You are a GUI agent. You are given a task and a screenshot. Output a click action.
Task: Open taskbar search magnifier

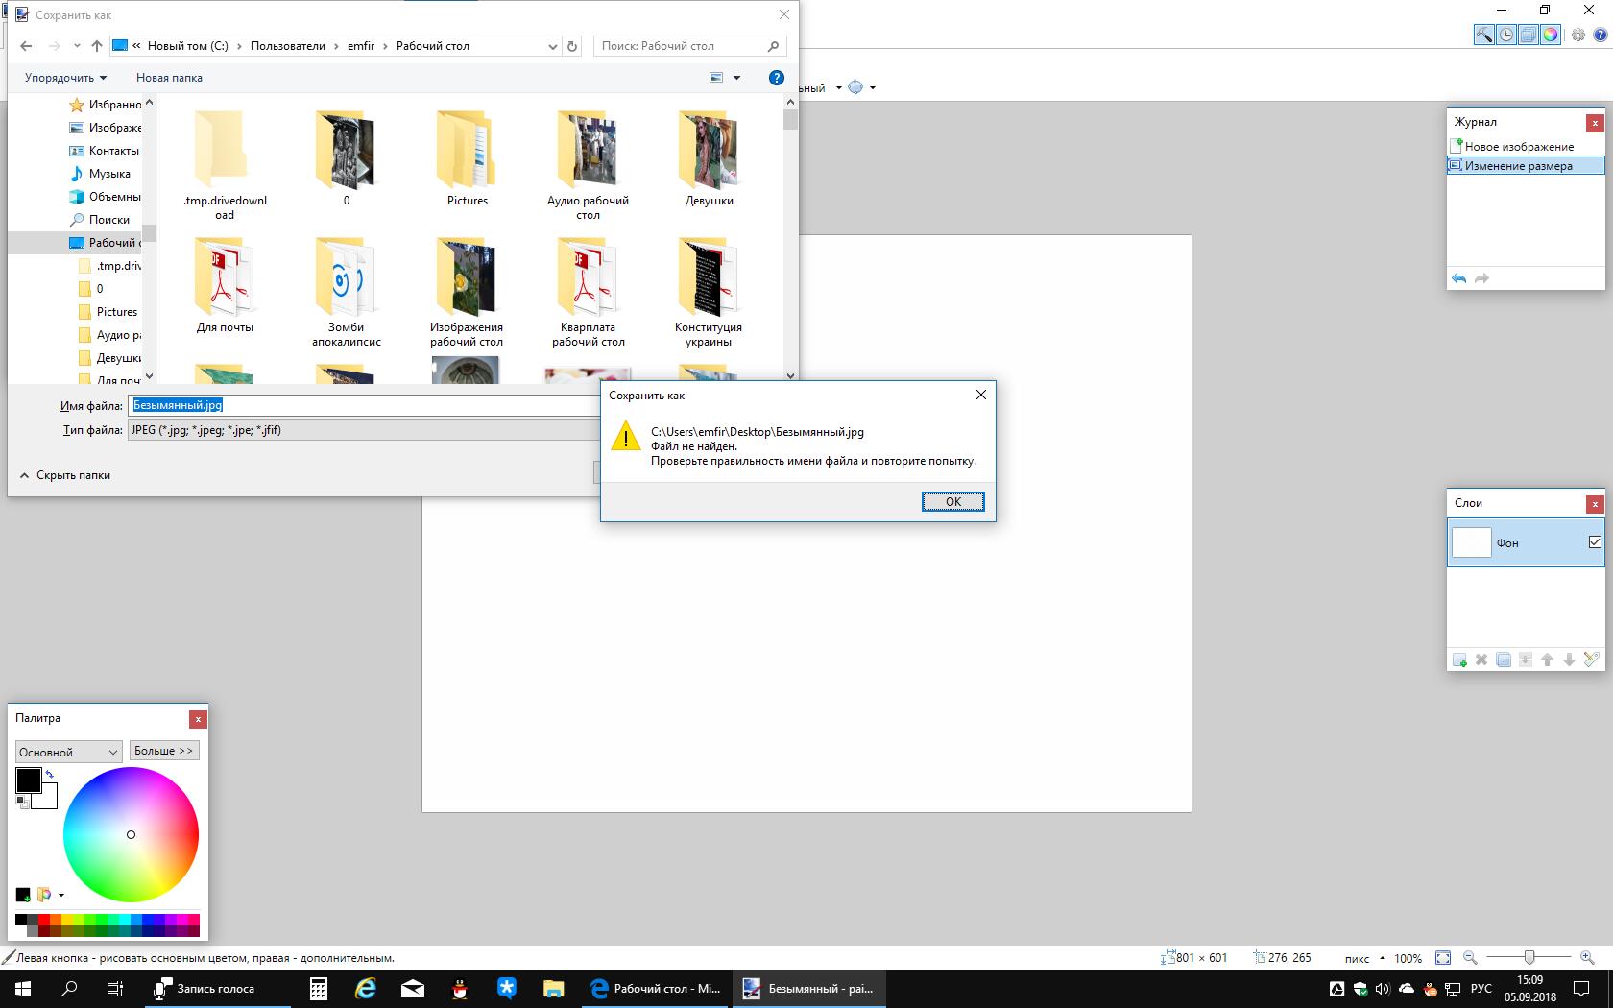69,989
